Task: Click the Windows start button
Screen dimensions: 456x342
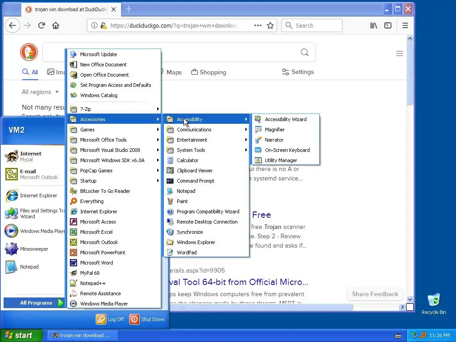Action: [21, 335]
